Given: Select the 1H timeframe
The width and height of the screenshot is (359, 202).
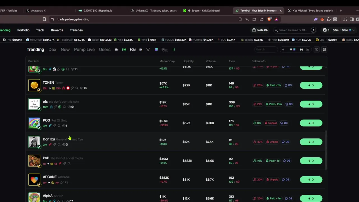Looking at the screenshot, I should tap(141, 50).
